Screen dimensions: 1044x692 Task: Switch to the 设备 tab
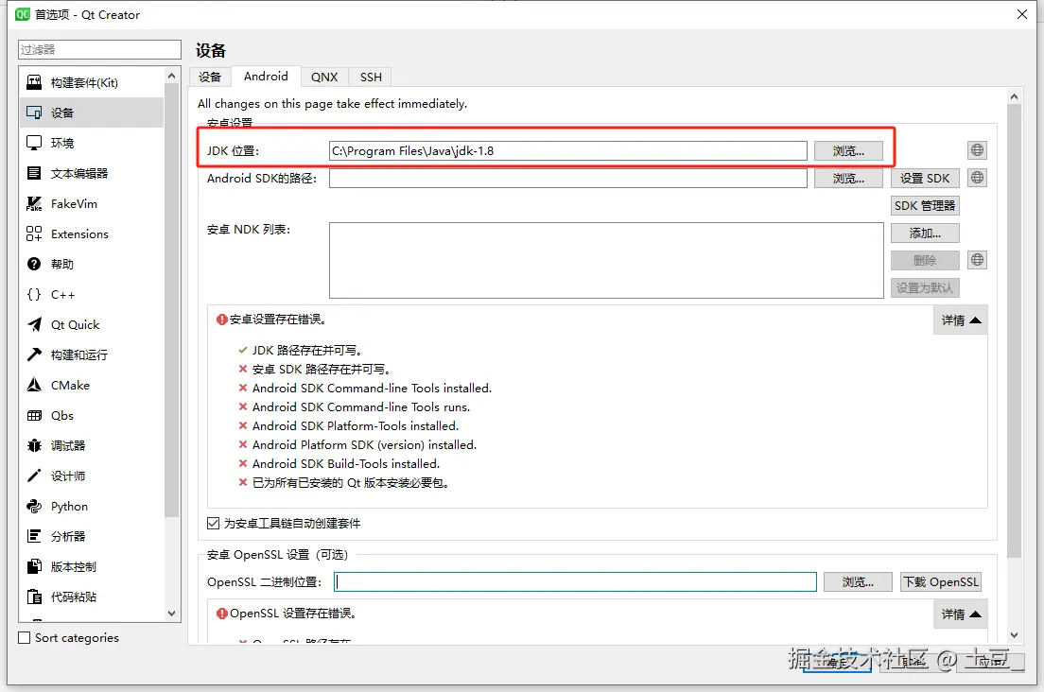click(x=210, y=78)
